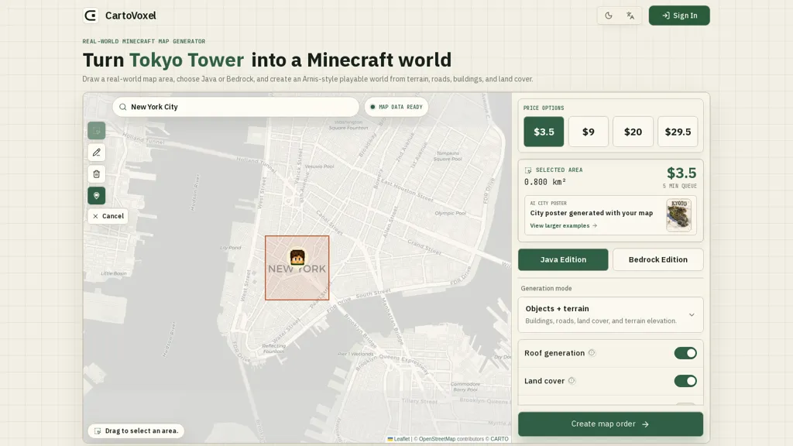Click the Create map order button
The image size is (793, 446).
[610, 424]
